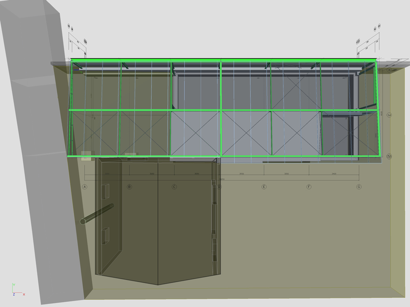Select grid bubble A
Image resolution: width=410 pixels, height=307 pixels.
click(x=85, y=187)
